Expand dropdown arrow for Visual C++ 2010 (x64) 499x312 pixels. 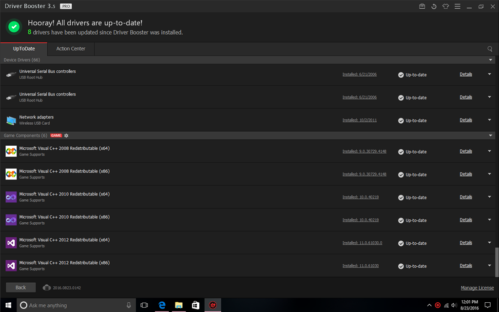(489, 197)
